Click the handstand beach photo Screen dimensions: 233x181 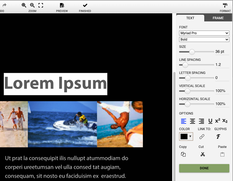click(120, 124)
